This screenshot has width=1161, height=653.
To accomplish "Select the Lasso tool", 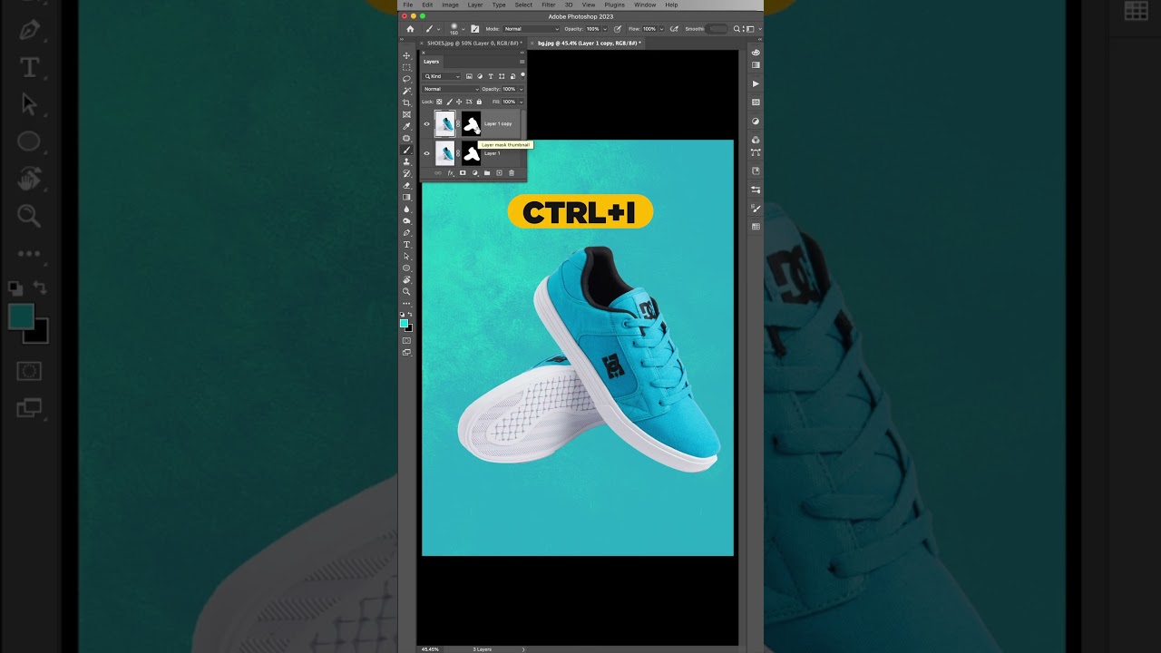I will pyautogui.click(x=406, y=79).
